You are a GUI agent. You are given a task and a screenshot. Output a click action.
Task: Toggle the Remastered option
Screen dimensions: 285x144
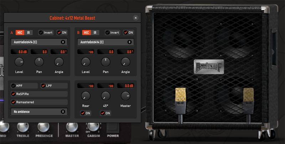click(14, 102)
